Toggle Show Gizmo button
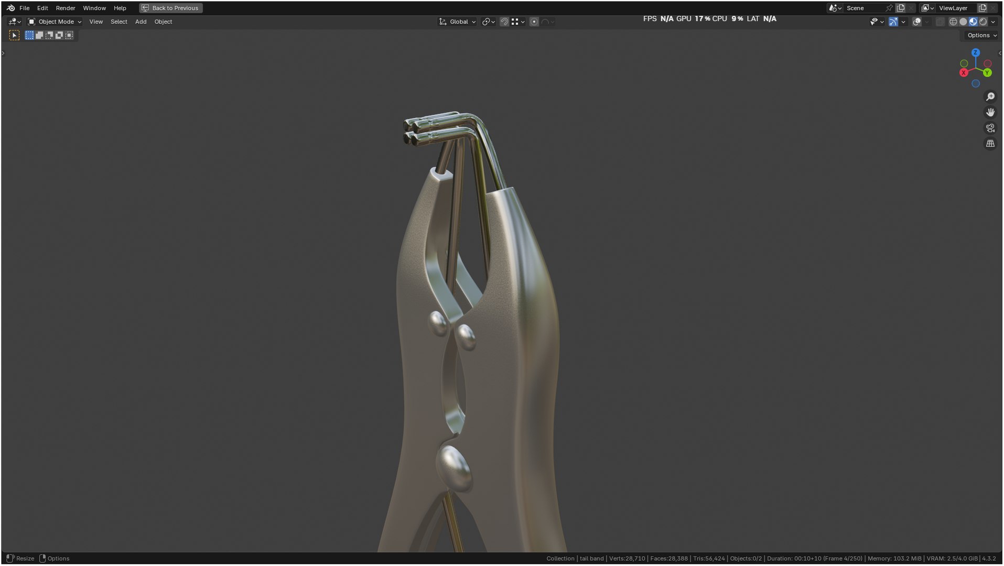This screenshot has width=1004, height=566. [x=893, y=21]
